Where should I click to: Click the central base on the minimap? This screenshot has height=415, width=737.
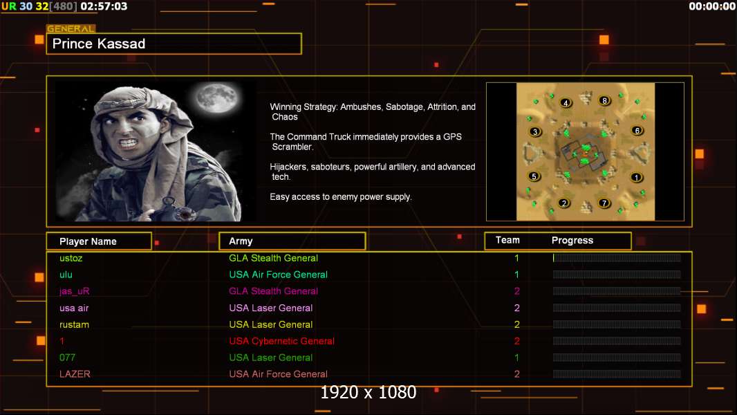click(x=585, y=154)
